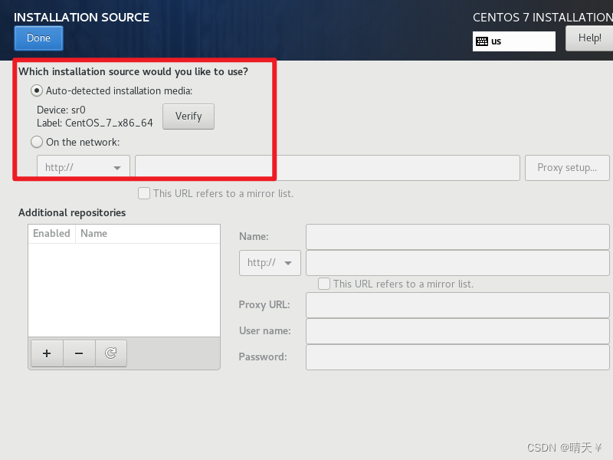Open the Help! button
This screenshot has height=460, width=613.
click(589, 38)
